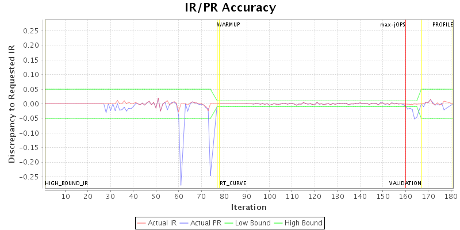This screenshot has width=460, height=230.
Task: Click the blue Actual PR legend line swatch
Action: tap(184, 223)
